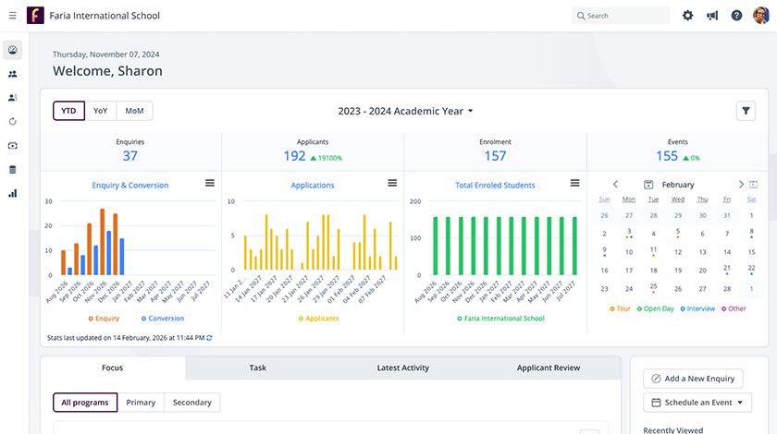Click the Applications chart title
Viewport: 777px width, 434px height.
(313, 185)
